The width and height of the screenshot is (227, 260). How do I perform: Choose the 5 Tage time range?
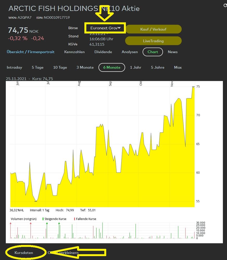tap(37, 67)
